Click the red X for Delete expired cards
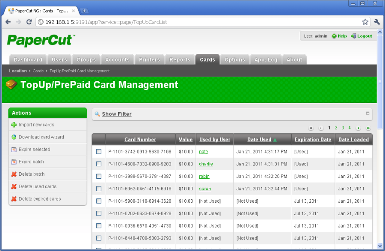 (14, 199)
